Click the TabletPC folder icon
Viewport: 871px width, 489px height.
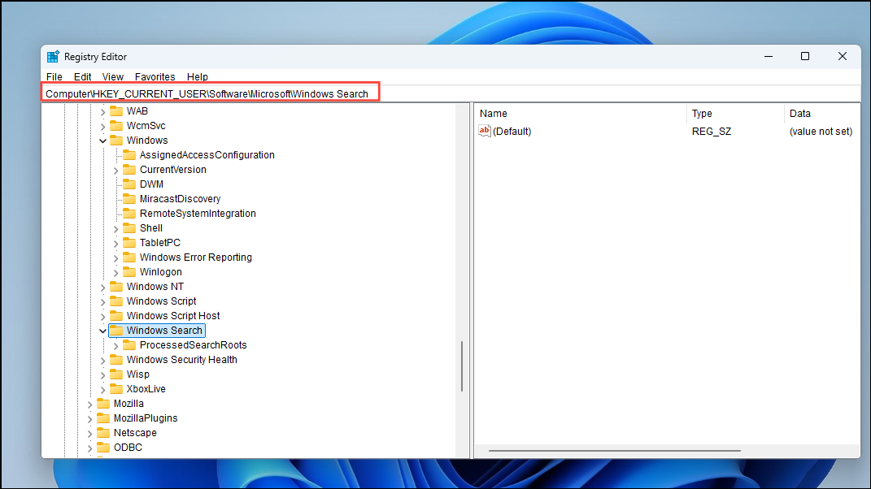(128, 243)
